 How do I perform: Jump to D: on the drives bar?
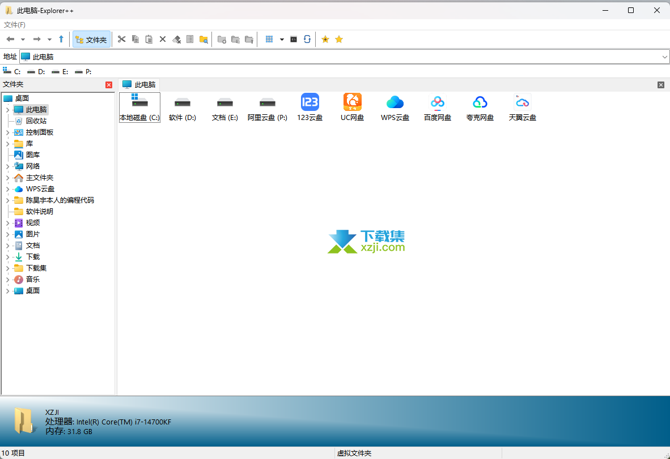pyautogui.click(x=36, y=71)
